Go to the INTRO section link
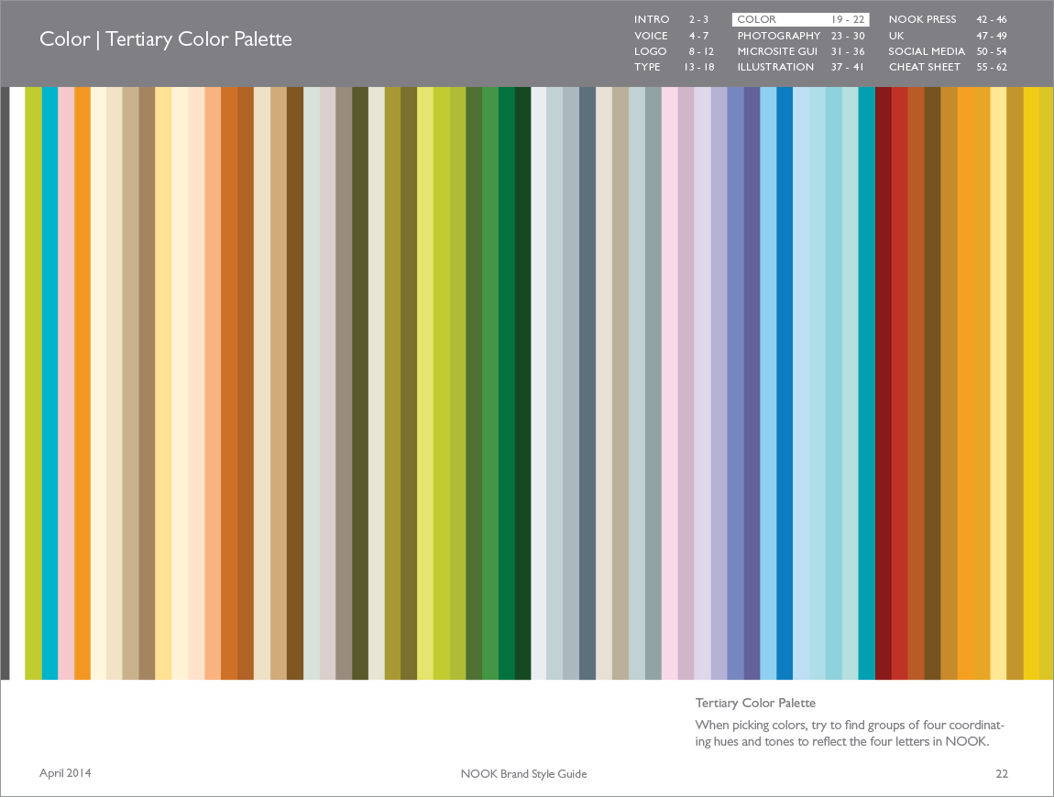 point(652,19)
